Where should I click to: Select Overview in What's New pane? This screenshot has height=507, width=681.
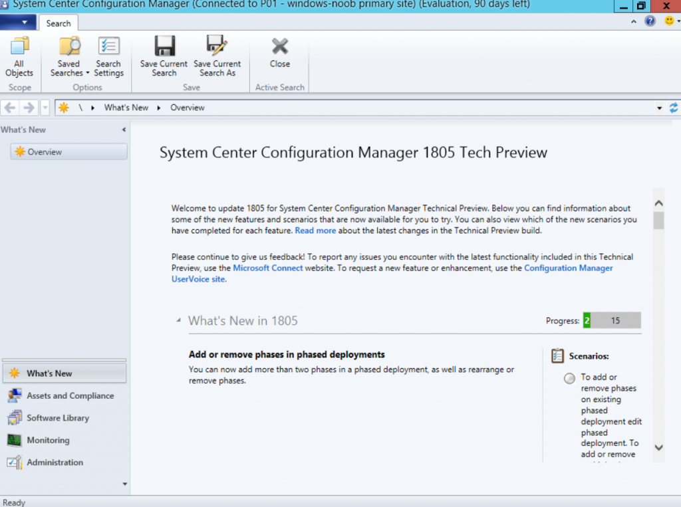(69, 152)
